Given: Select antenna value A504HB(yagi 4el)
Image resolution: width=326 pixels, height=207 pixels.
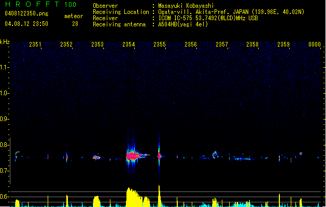Looking at the screenshot, I should click(183, 24).
